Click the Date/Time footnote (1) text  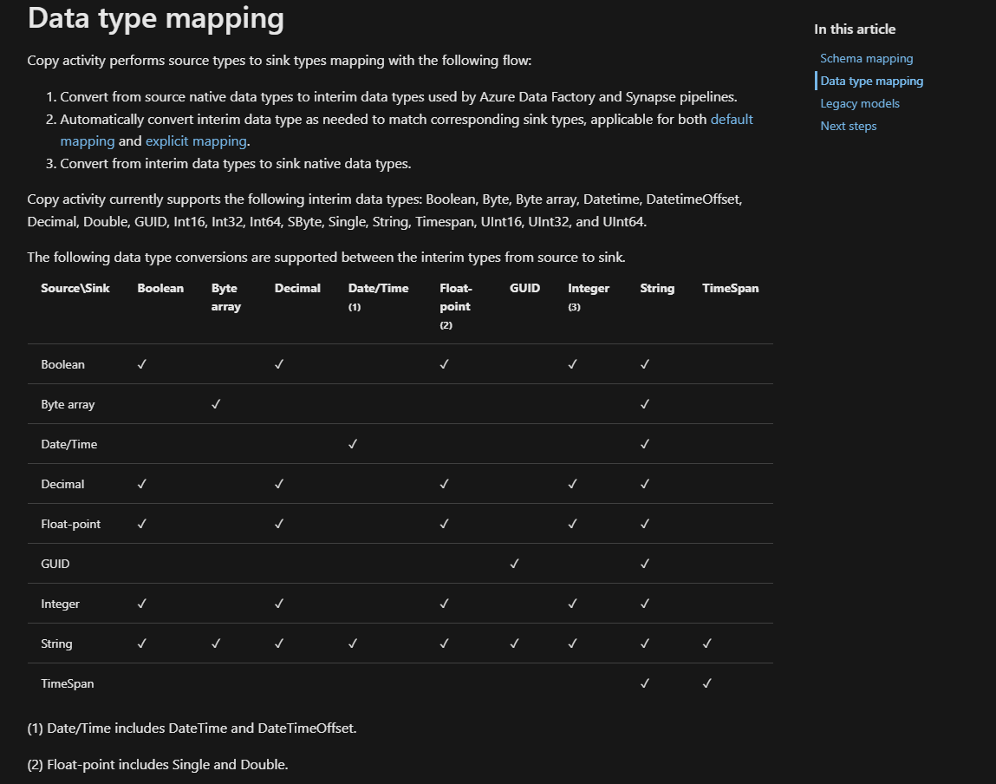(192, 728)
